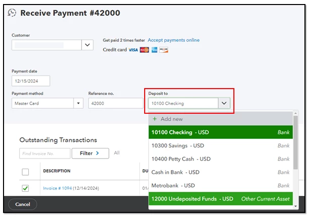Choose 12000 Undeposited Funds - USD
The height and width of the screenshot is (220, 311).
[221, 199]
